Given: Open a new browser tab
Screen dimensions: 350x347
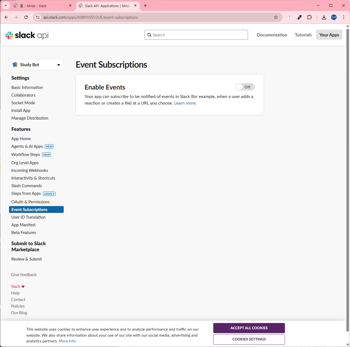Looking at the screenshot, I should pyautogui.click(x=145, y=5).
